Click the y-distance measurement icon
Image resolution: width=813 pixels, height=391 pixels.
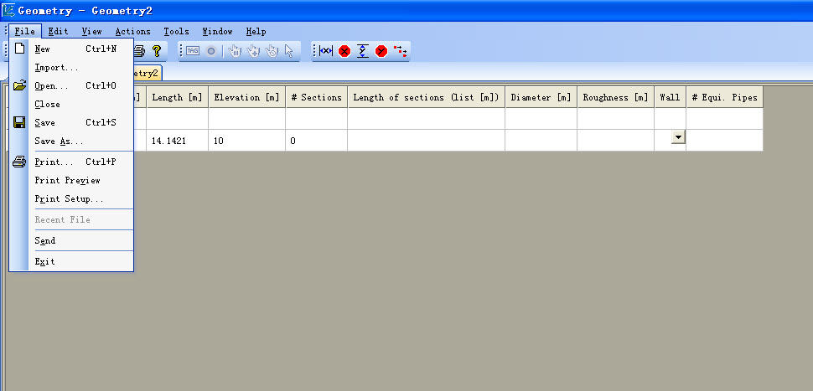363,51
